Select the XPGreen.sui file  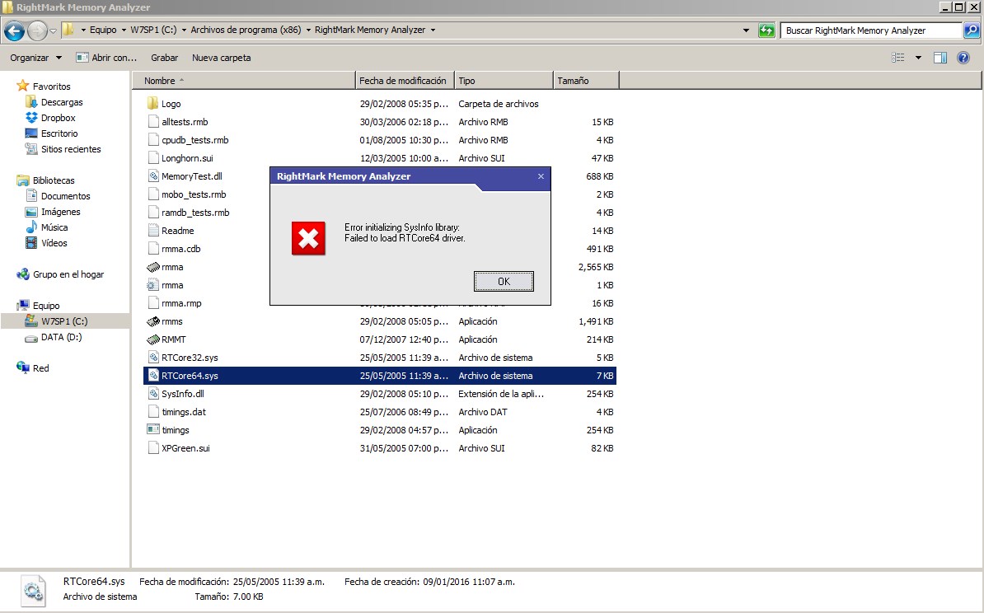coord(185,448)
